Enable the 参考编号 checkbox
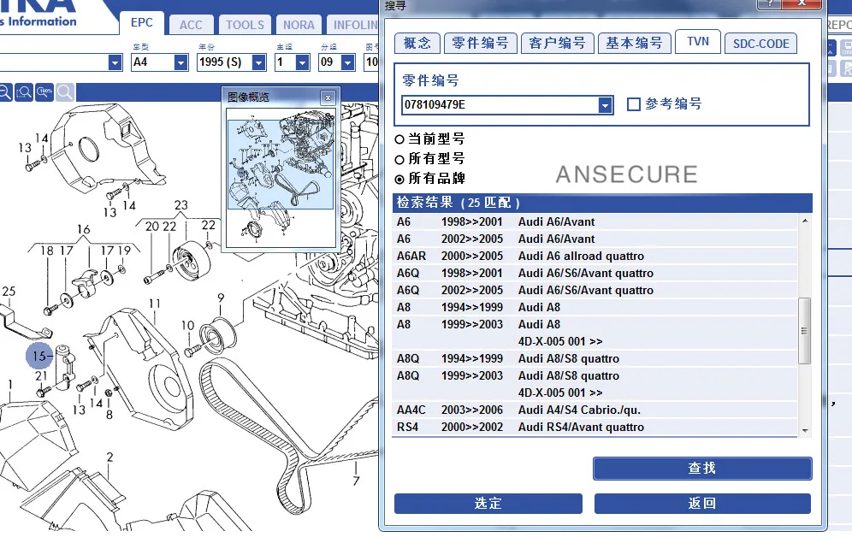This screenshot has height=543, width=852. point(634,104)
